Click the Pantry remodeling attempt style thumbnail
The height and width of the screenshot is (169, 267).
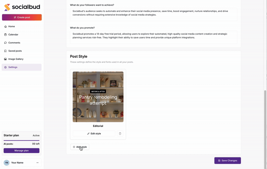click(98, 97)
